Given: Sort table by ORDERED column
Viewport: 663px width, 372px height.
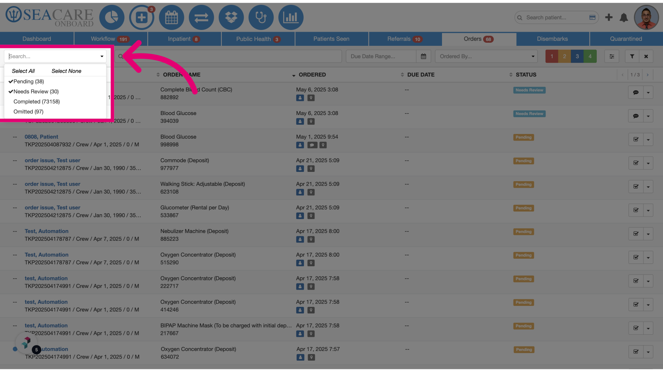Looking at the screenshot, I should click(312, 75).
